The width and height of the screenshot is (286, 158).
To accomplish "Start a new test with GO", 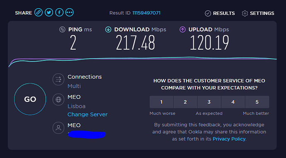I will (x=30, y=99).
